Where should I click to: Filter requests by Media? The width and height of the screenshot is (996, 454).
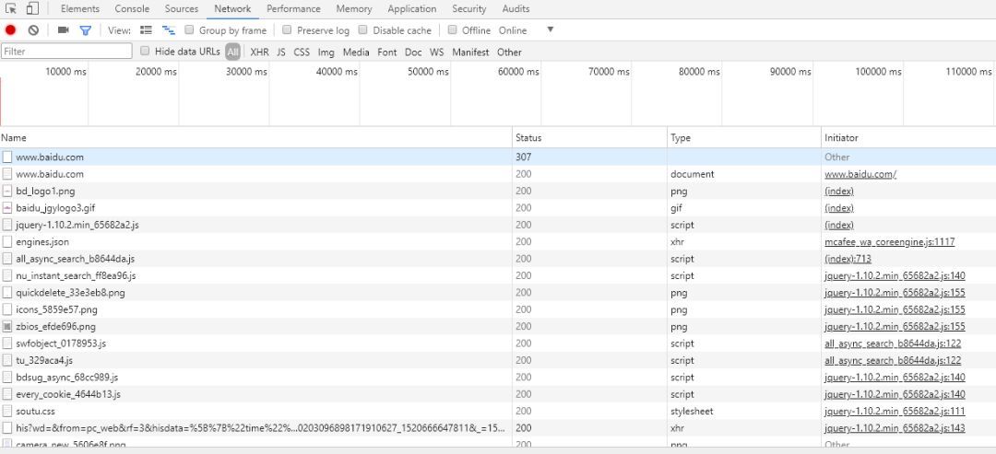[x=356, y=52]
